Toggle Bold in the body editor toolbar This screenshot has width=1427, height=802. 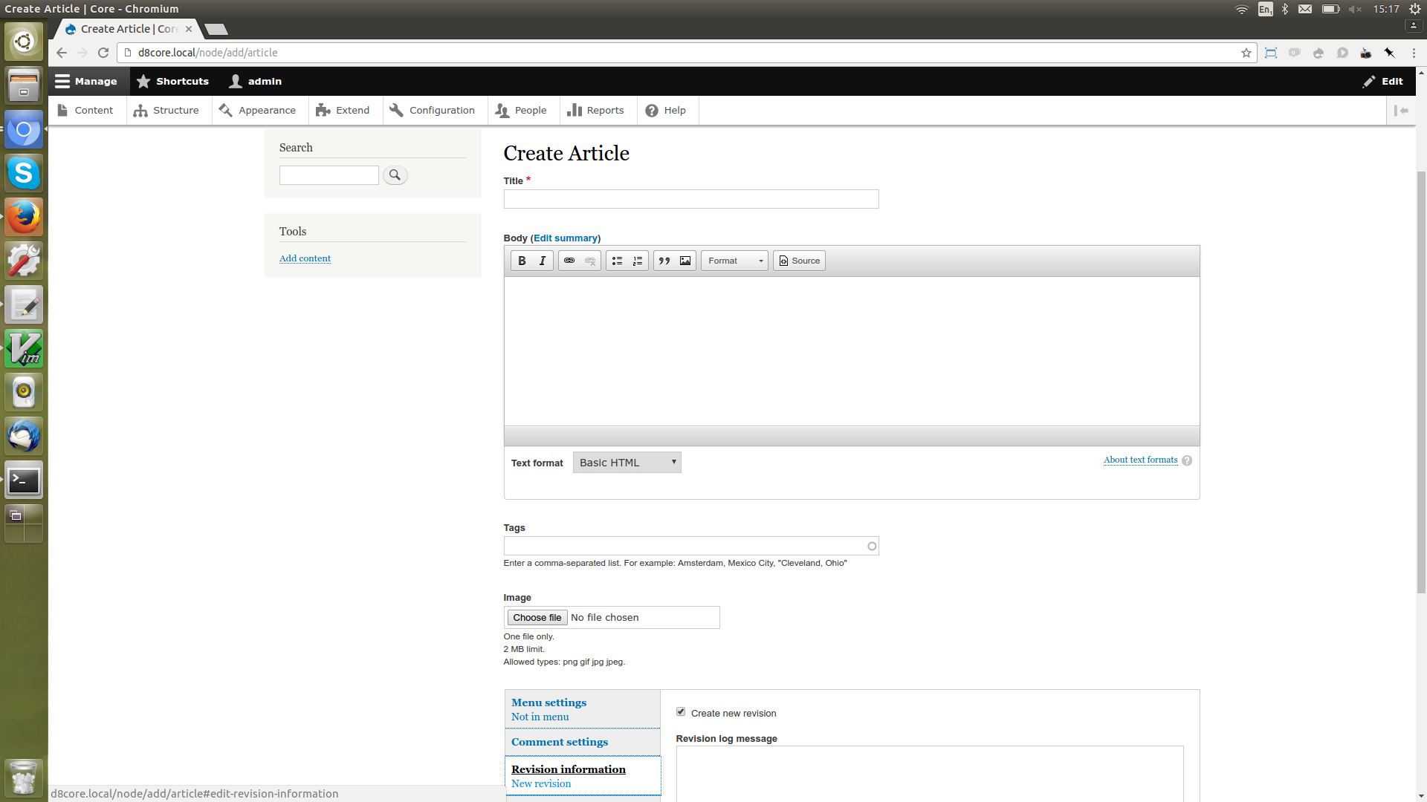tap(522, 261)
